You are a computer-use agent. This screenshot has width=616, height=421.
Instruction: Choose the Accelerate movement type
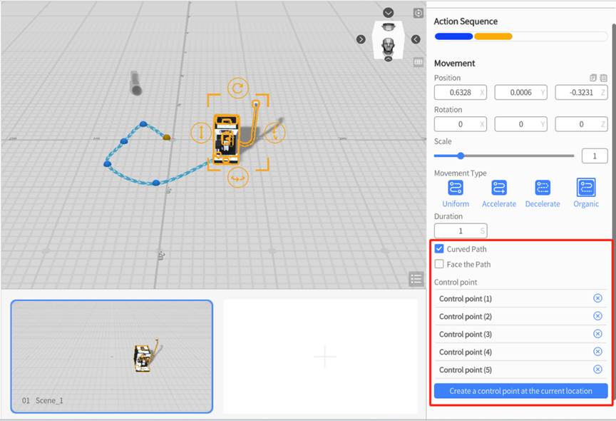coord(499,188)
